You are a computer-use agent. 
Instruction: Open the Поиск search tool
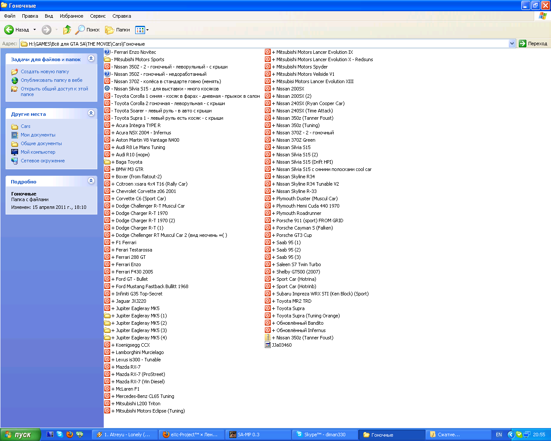(87, 30)
